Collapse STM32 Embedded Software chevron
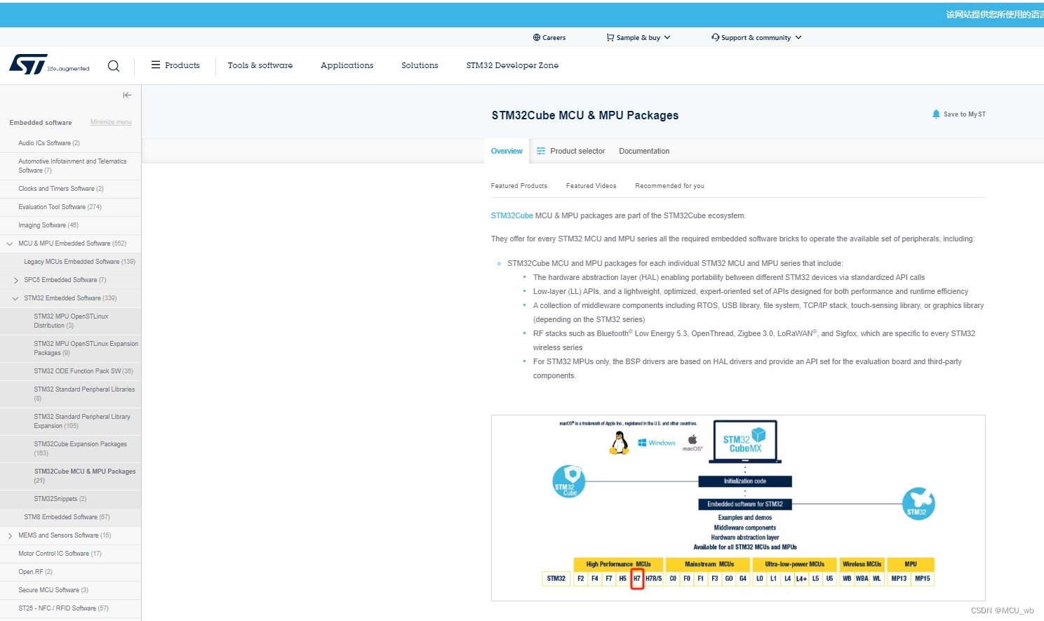Screen dimensions: 1044x621 click(x=15, y=298)
